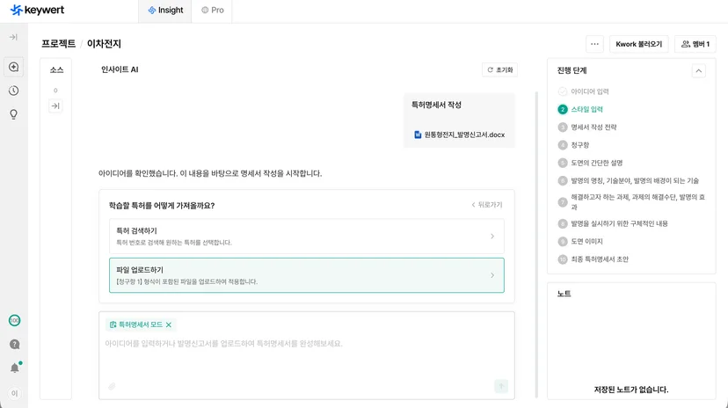Select step 발명을 실시하기 위한 구체적인 내용

coord(613,223)
